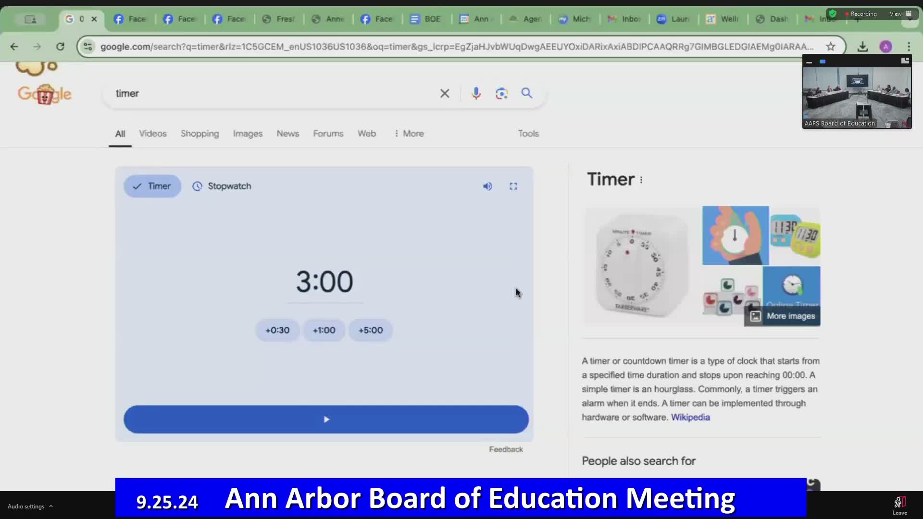This screenshot has width=923, height=519.
Task: Open Google Lens image search
Action: point(501,93)
